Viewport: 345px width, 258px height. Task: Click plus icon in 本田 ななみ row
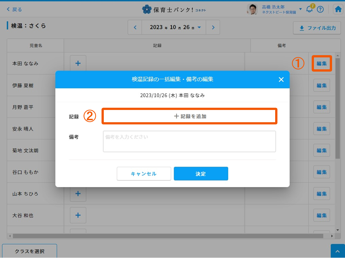click(x=78, y=64)
